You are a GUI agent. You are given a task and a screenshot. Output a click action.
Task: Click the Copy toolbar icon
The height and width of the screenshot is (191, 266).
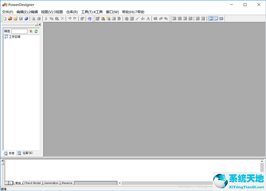click(51, 19)
